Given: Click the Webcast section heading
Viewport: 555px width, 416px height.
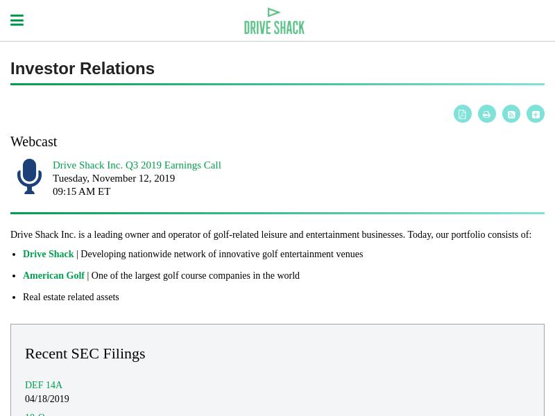Looking at the screenshot, I should (x=33, y=142).
